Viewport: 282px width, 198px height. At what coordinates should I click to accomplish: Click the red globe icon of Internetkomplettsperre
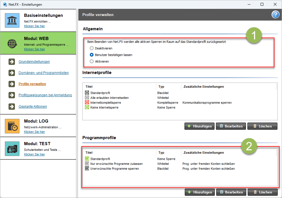click(x=87, y=102)
